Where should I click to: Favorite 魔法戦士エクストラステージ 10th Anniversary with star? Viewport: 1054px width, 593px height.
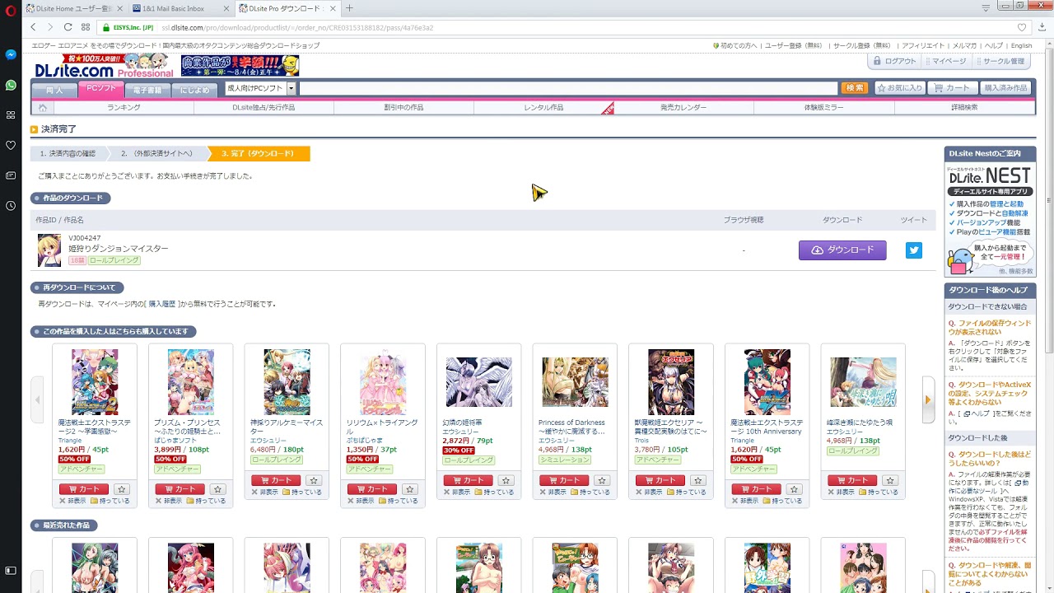(x=794, y=489)
